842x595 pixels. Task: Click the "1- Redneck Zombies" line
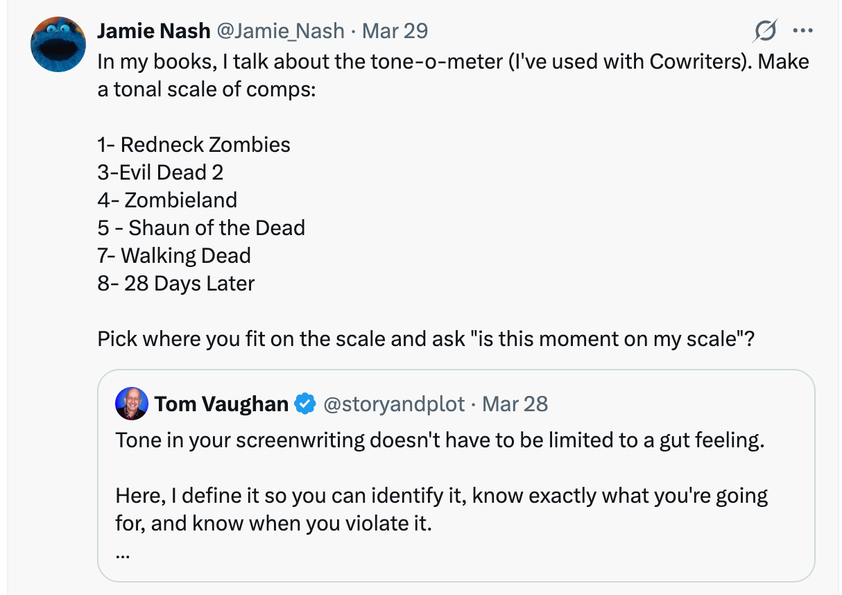coord(194,144)
